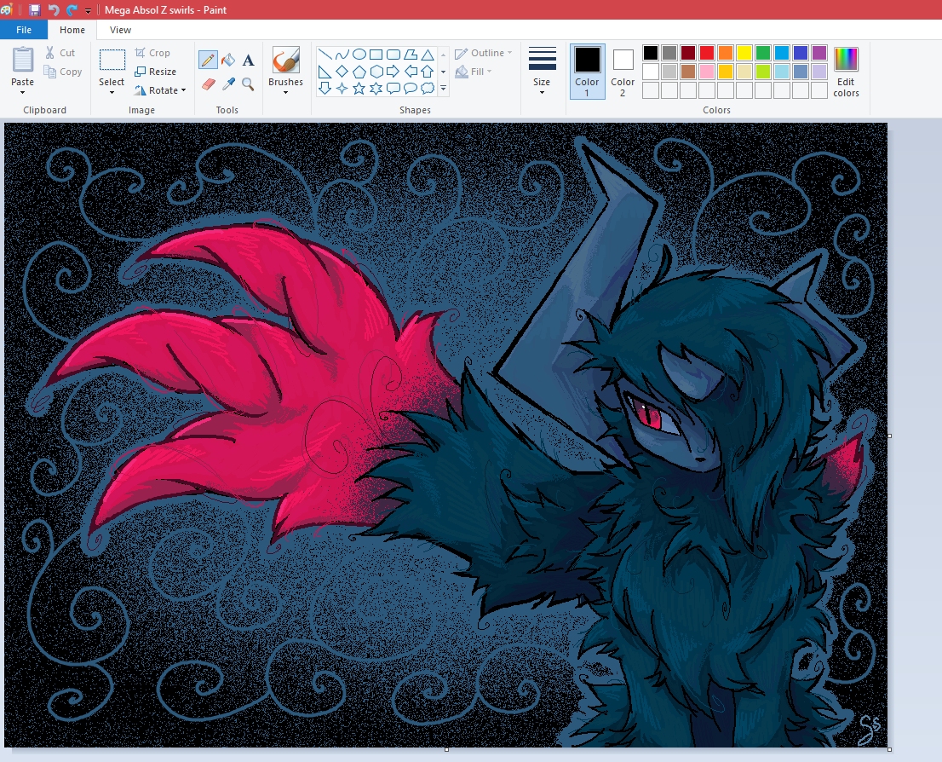Select the Magnifier tool
Image resolution: width=942 pixels, height=762 pixels.
(248, 84)
